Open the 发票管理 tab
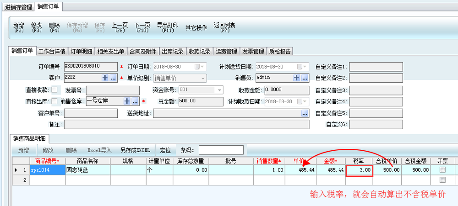 click(253, 52)
